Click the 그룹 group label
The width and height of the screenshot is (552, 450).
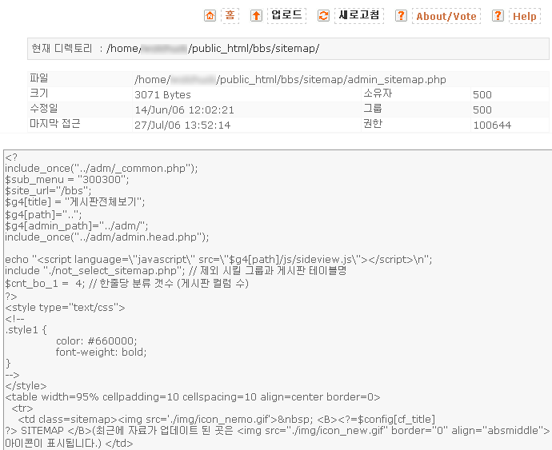[372, 110]
